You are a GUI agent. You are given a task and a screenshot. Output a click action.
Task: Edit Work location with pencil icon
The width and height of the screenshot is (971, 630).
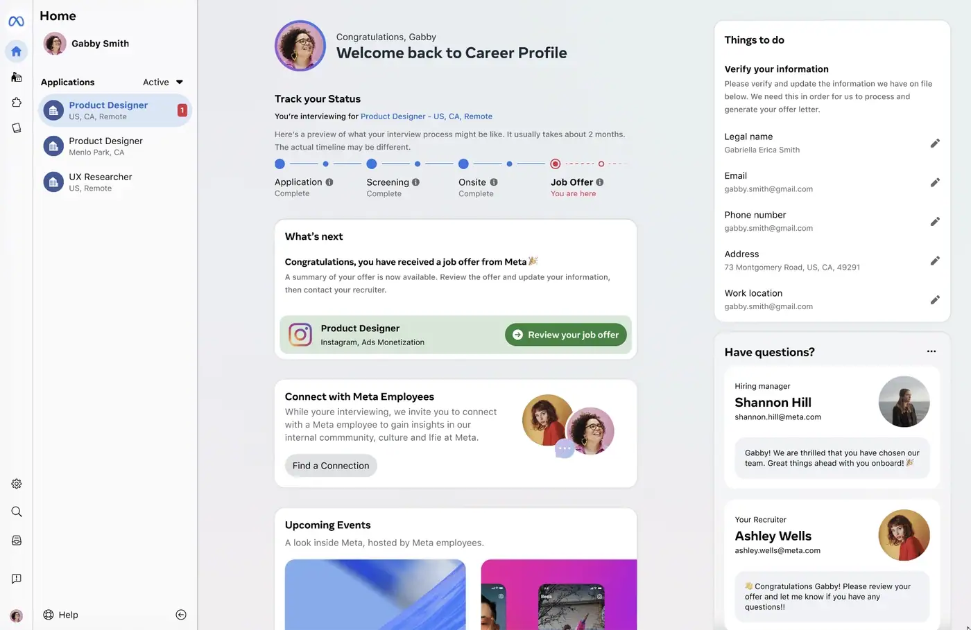coord(935,300)
